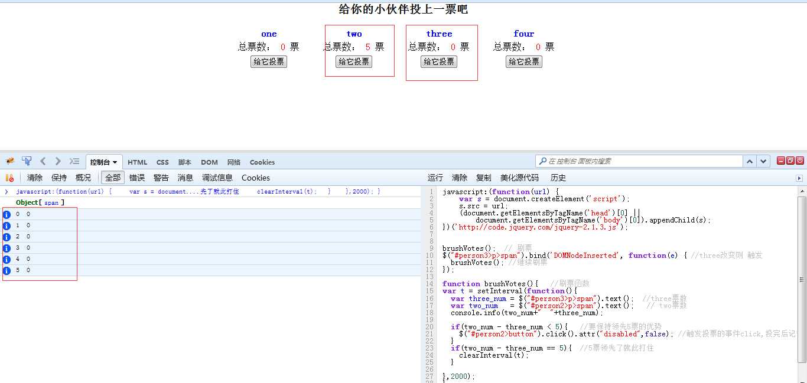This screenshot has height=383, width=807.
Task: Click the 'two' candidate name
Action: (354, 34)
